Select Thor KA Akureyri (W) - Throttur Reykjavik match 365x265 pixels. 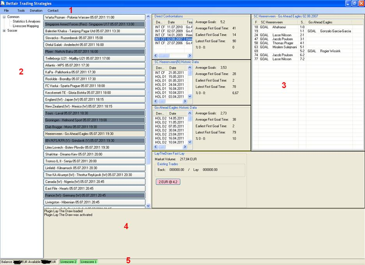(94, 175)
